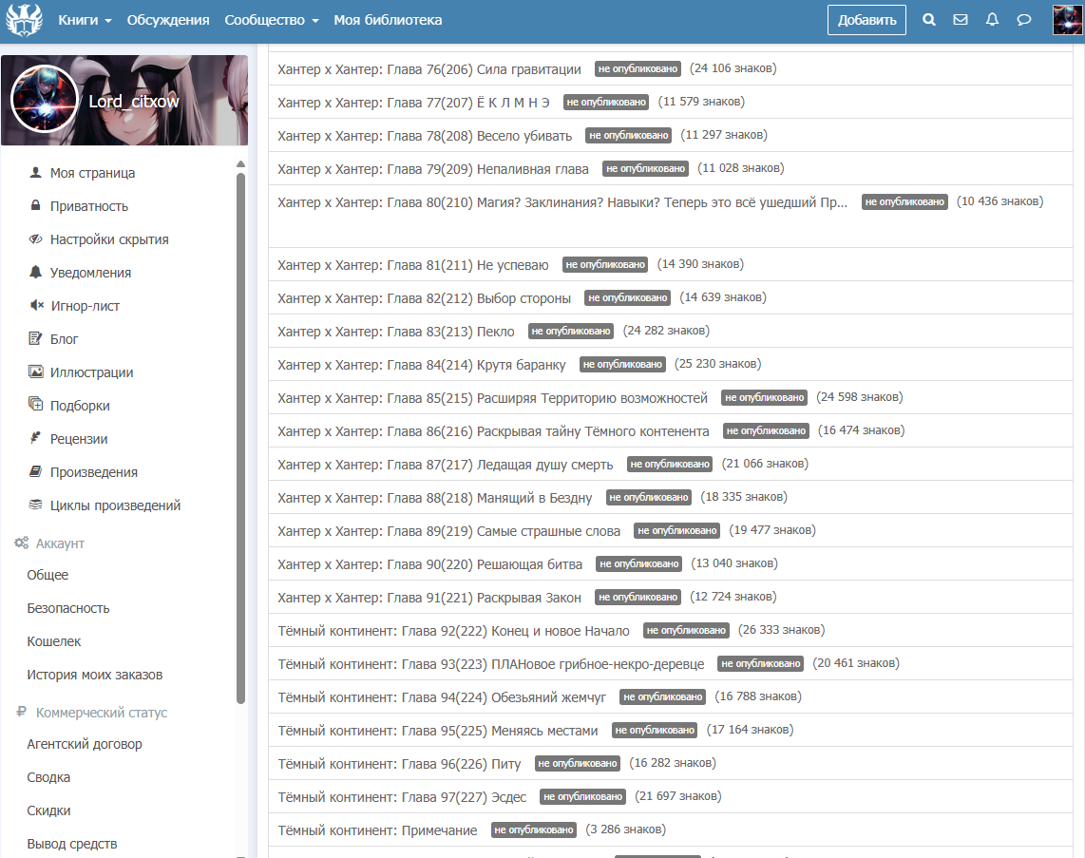Open chapter Глава 83(213) Пекло

396,332
